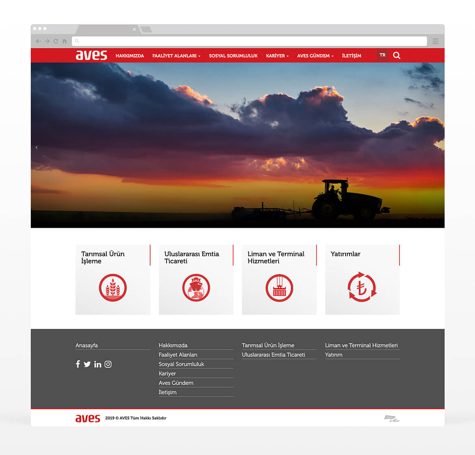The image size is (475, 455).
Task: Click the browser home icon
Action: pyautogui.click(x=65, y=41)
